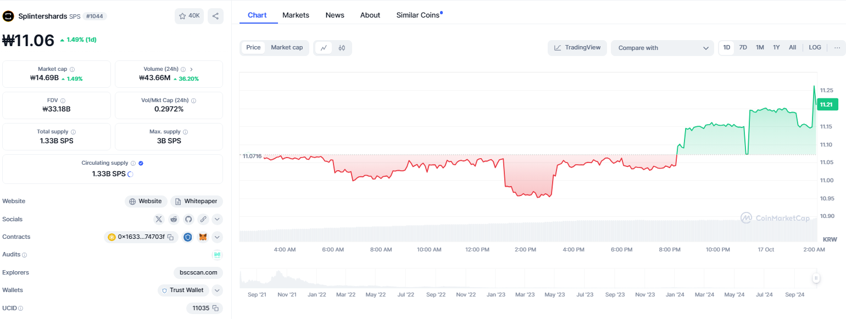
Task: Click the ₩14.69B market cap value
Action: [44, 78]
